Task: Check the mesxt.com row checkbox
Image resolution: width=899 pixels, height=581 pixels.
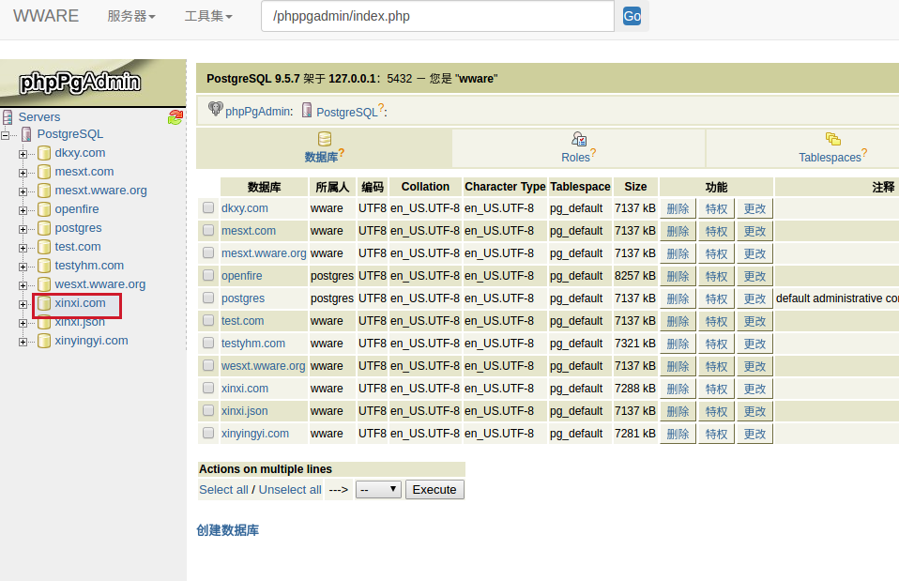Action: pos(208,230)
